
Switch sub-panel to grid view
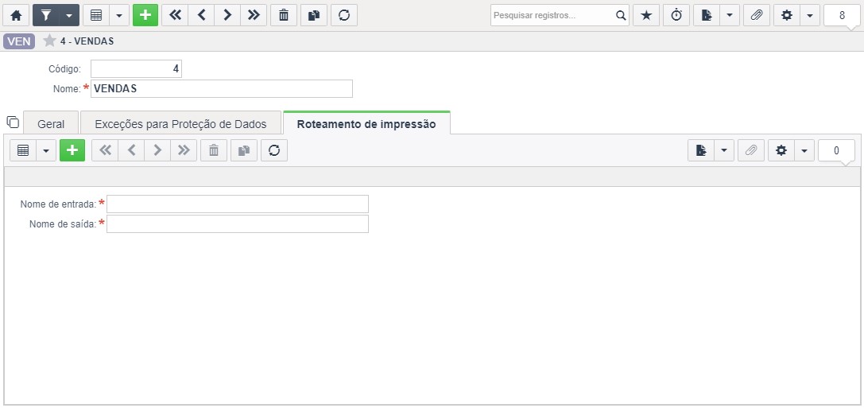[x=23, y=150]
